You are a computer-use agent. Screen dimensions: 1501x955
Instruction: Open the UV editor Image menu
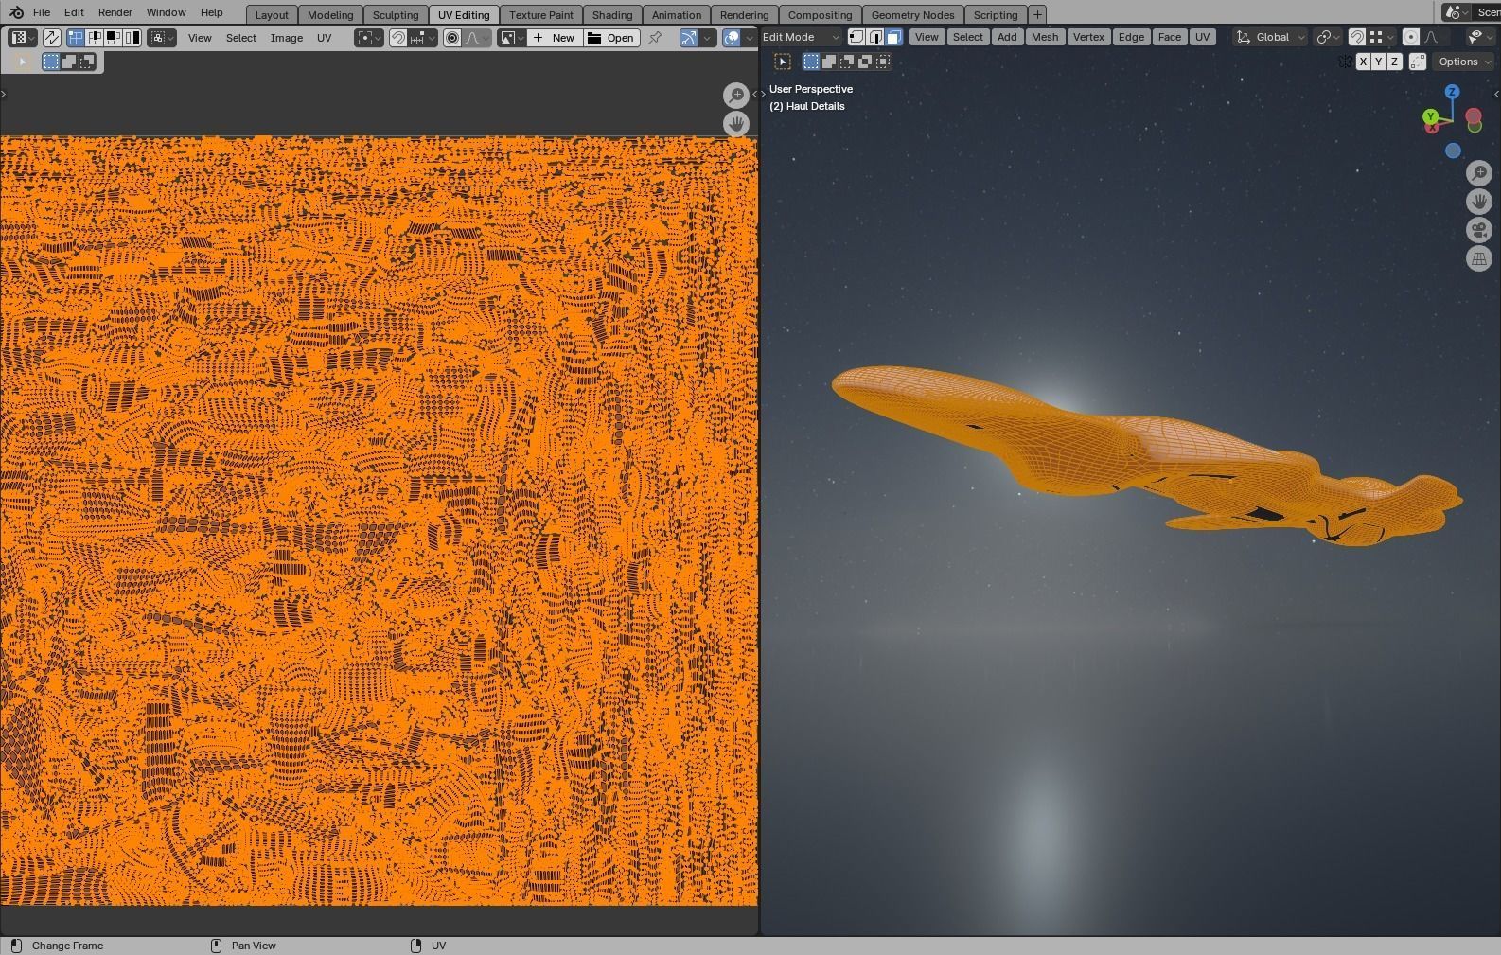287,38
